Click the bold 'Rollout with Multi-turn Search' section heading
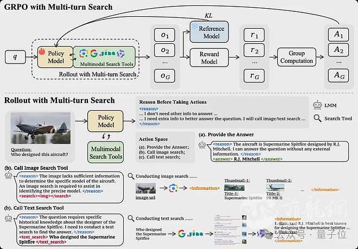The width and height of the screenshot is (358, 249). click(x=59, y=100)
